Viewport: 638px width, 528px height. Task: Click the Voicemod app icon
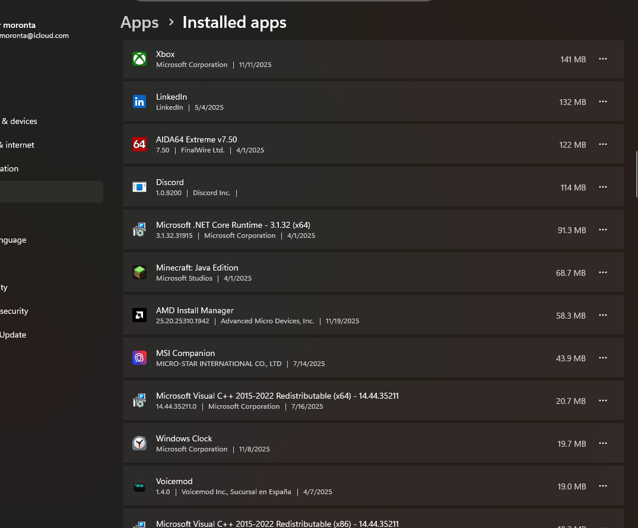click(139, 486)
